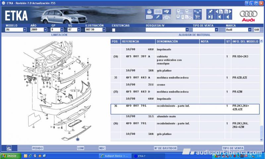The image size is (265, 159).
Task: Click the greyed monitor and phone icon
Action: point(180,17)
